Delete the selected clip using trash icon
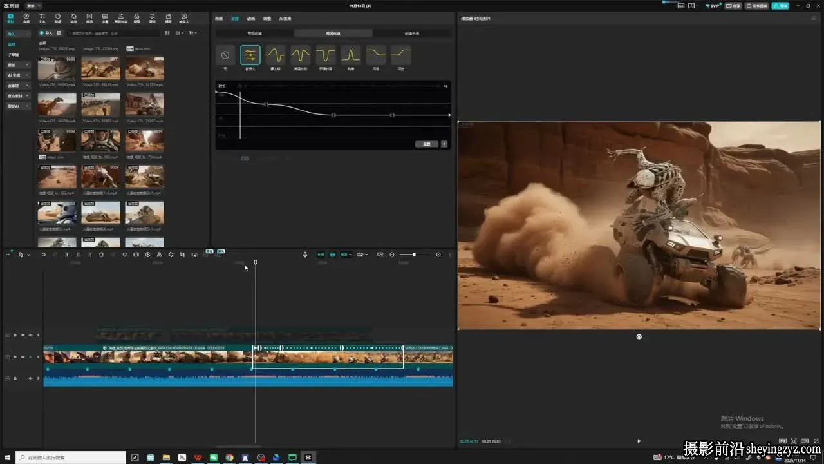 [101, 255]
